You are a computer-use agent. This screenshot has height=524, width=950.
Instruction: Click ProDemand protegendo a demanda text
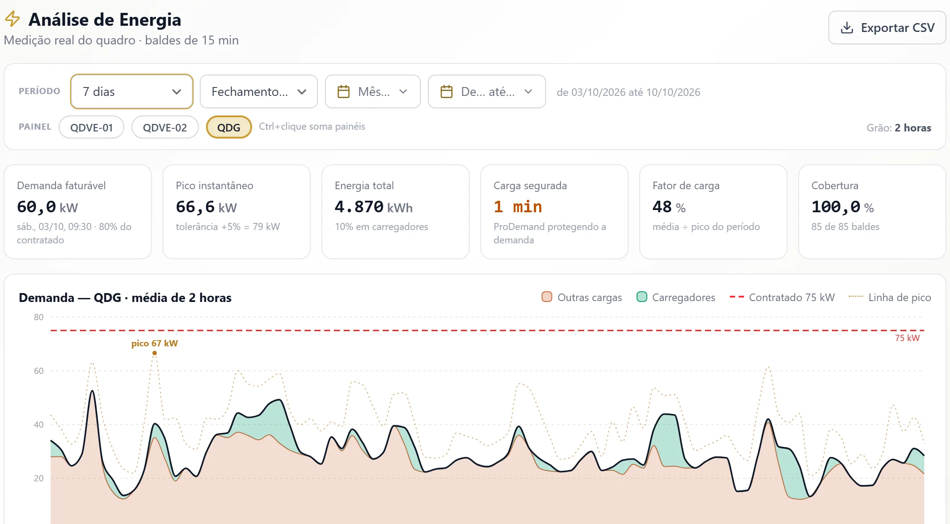pyautogui.click(x=550, y=233)
